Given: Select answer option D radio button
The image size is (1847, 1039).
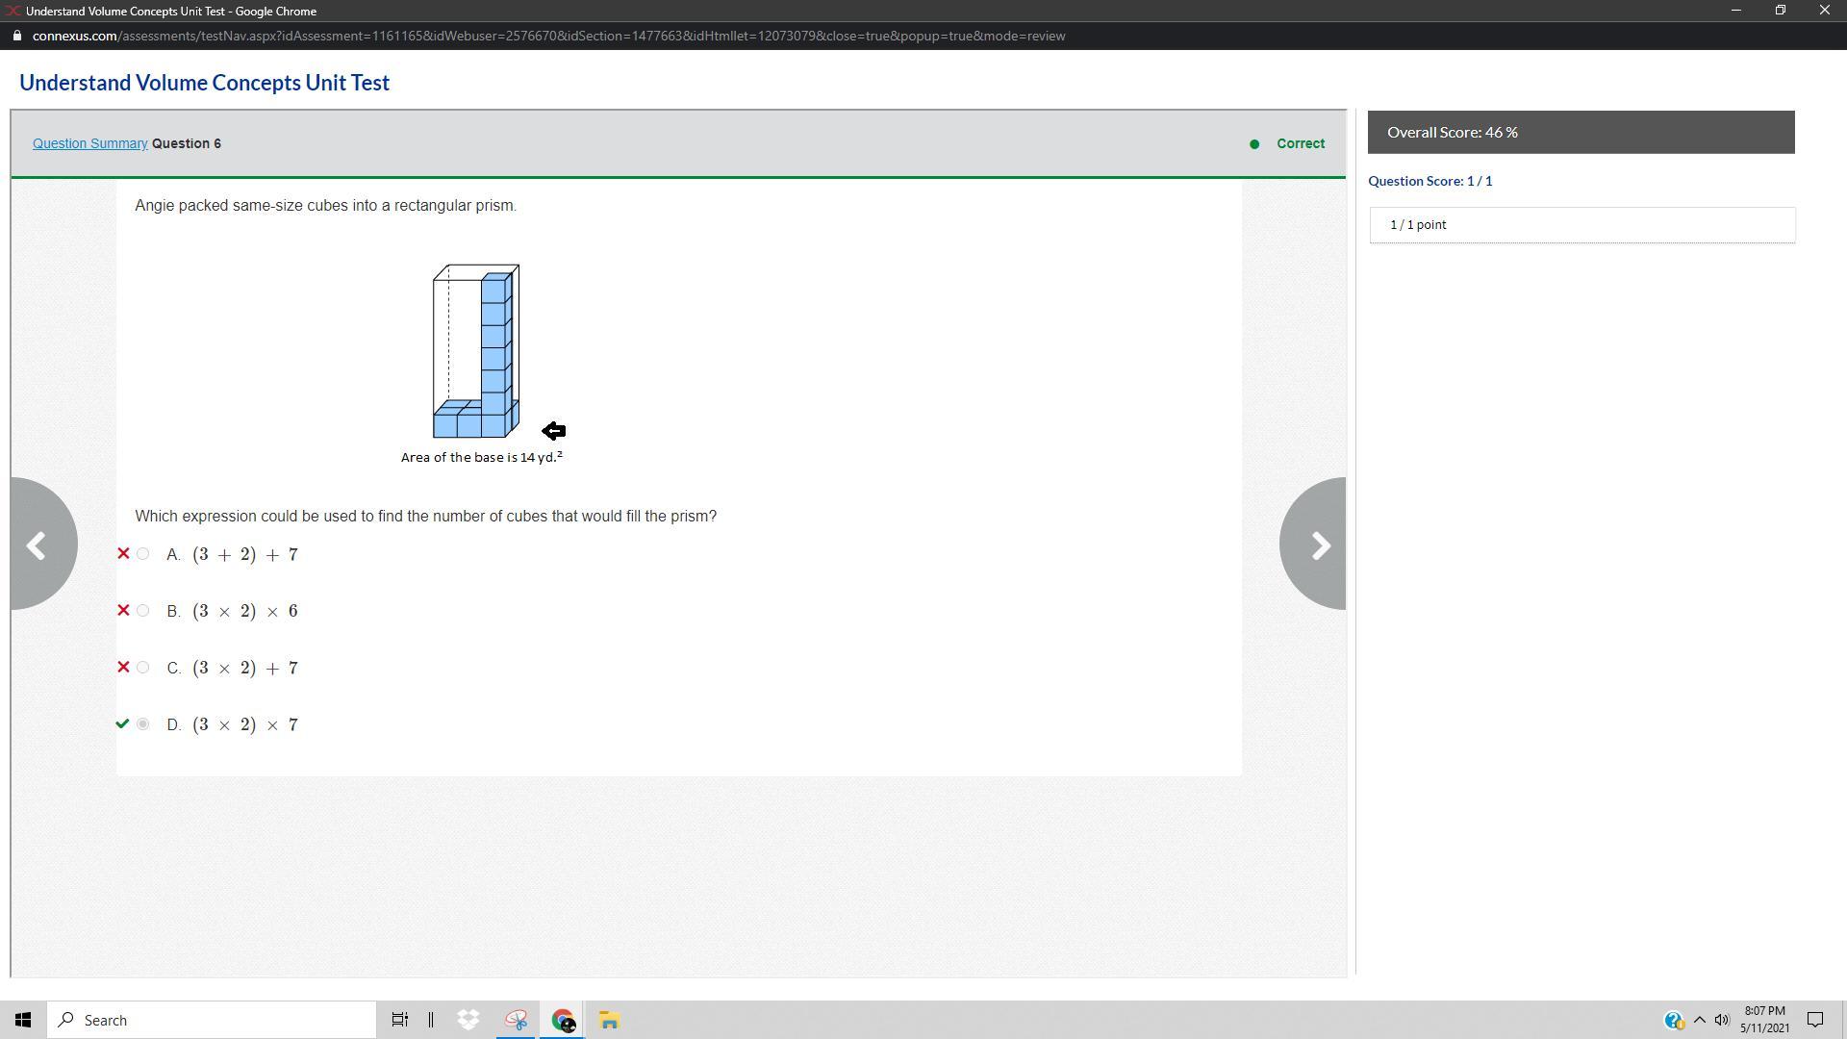Looking at the screenshot, I should [143, 724].
